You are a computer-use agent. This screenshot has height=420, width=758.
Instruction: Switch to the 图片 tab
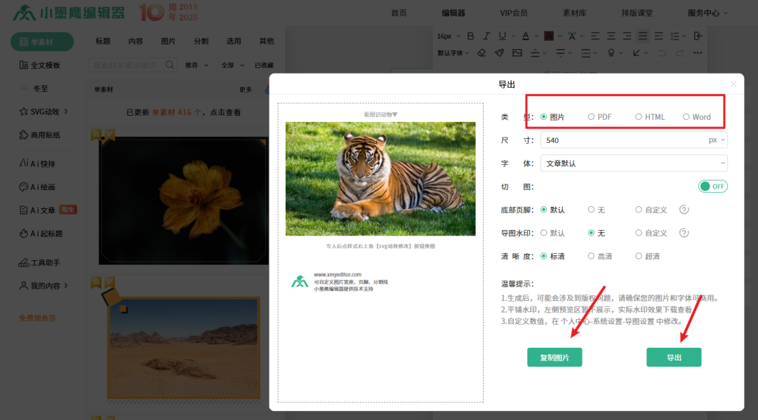(168, 41)
